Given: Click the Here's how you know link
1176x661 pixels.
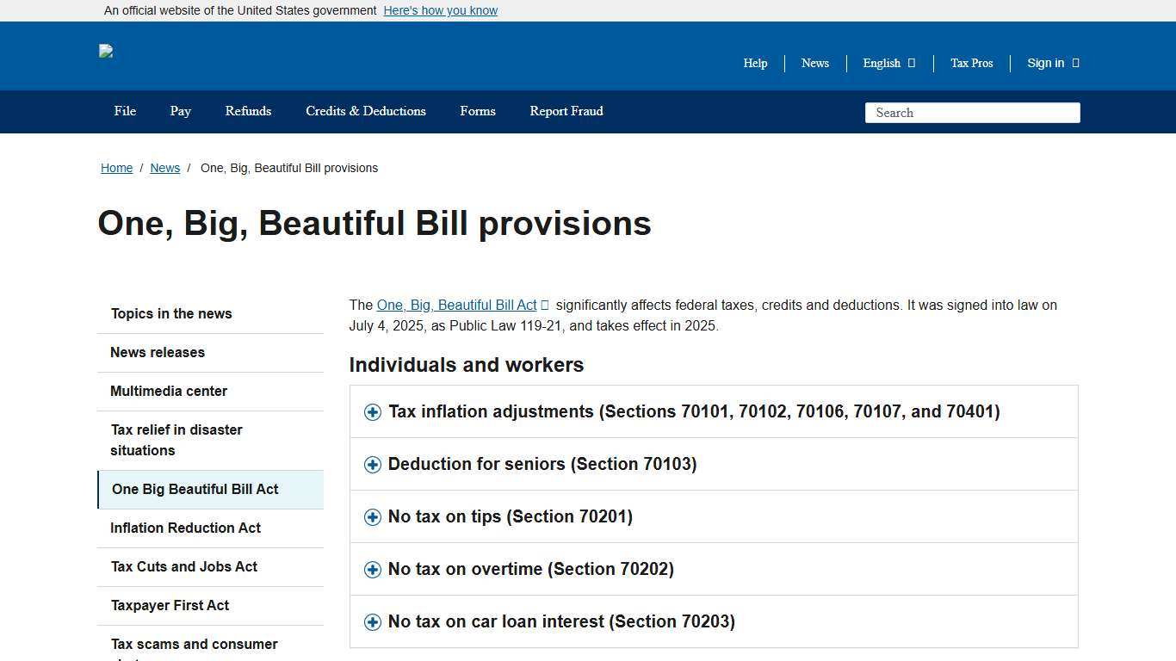Looking at the screenshot, I should tap(440, 10).
